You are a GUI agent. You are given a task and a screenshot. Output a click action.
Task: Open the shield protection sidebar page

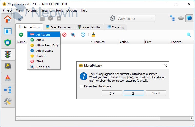coord(8,43)
